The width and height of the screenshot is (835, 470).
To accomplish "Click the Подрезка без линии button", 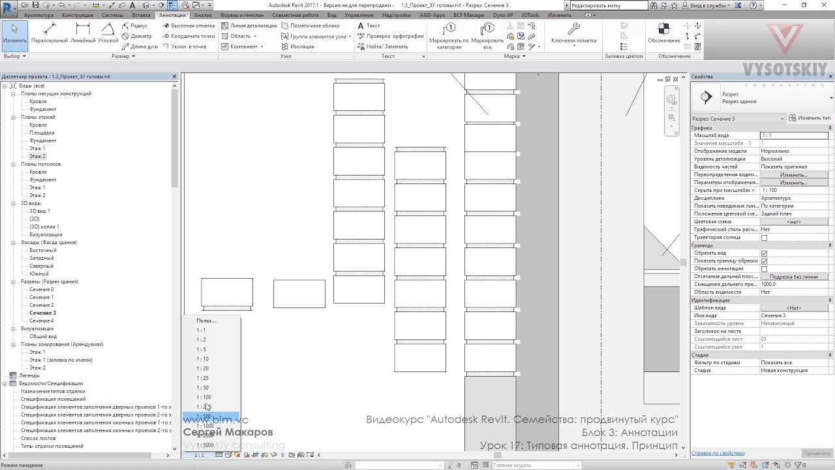I will coord(794,277).
